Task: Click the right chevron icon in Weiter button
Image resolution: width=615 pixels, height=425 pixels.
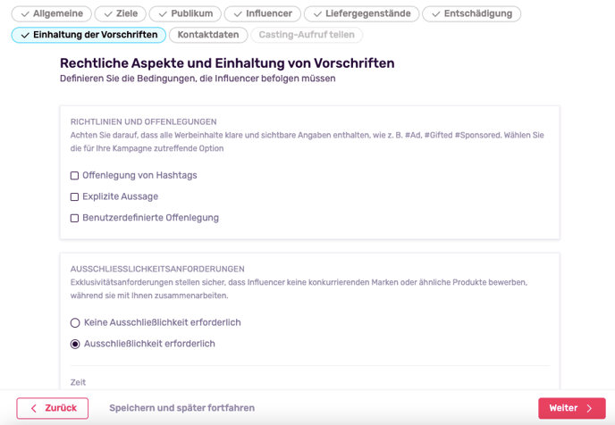Action: tap(589, 408)
